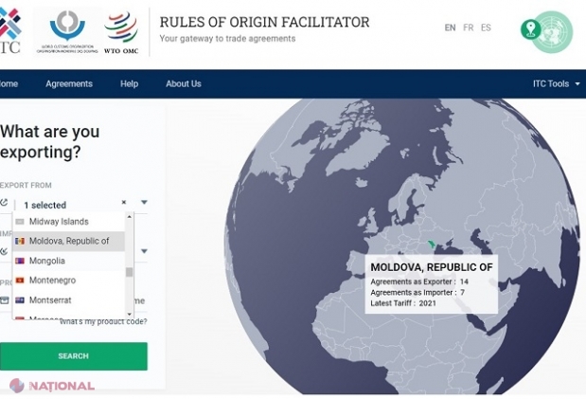Clear the Export From selection with X
The height and width of the screenshot is (399, 586).
pos(124,203)
